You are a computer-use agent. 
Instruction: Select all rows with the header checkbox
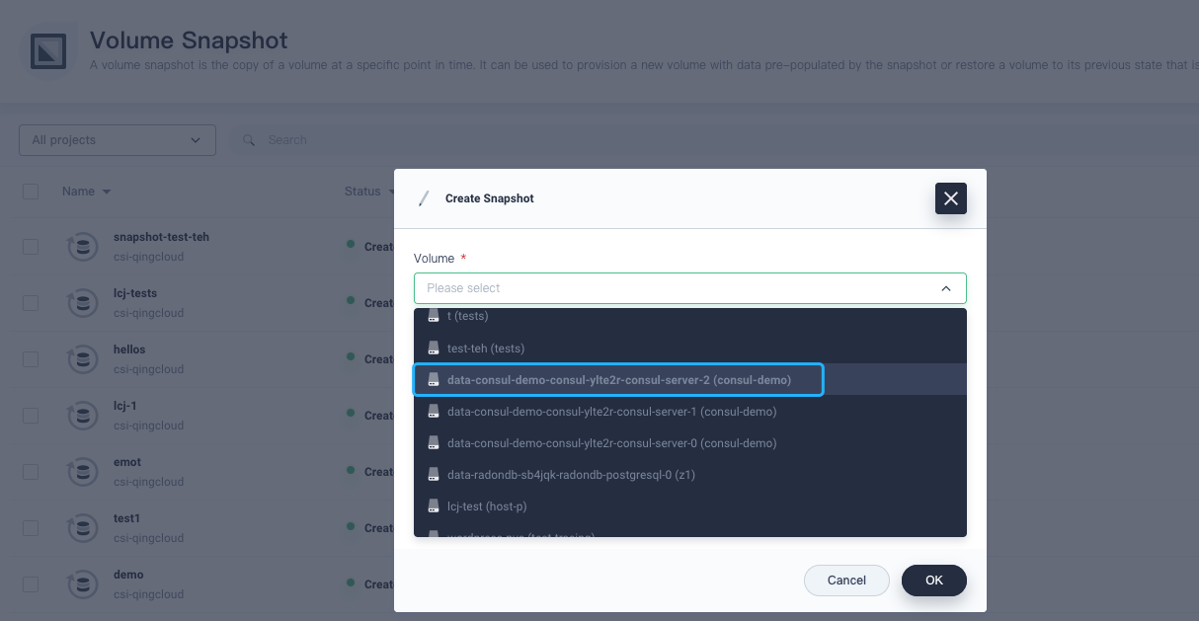[x=30, y=191]
